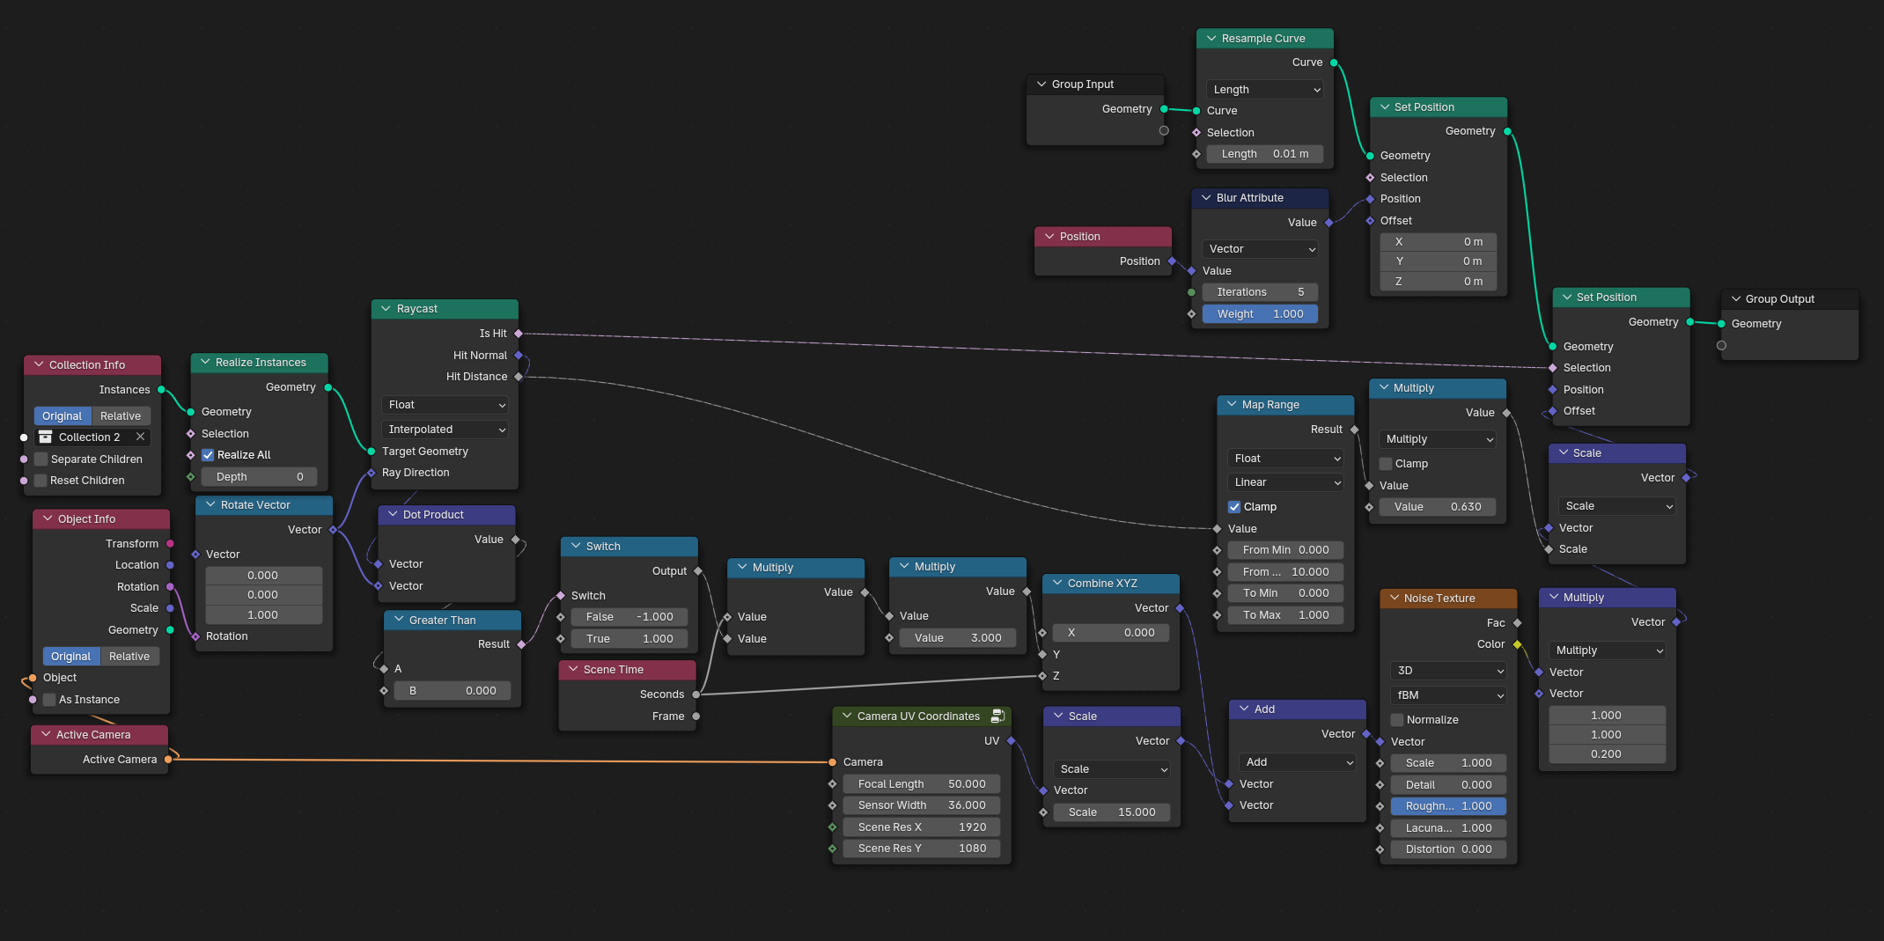Screen dimensions: 1884x941
Task: Click the Is Hit output socket on Raycast
Action: click(519, 334)
